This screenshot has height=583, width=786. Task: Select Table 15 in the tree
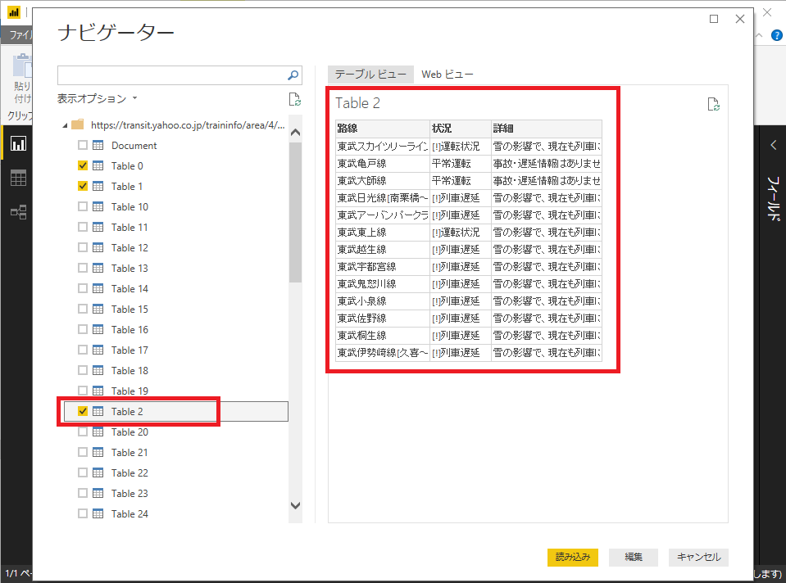coord(129,309)
